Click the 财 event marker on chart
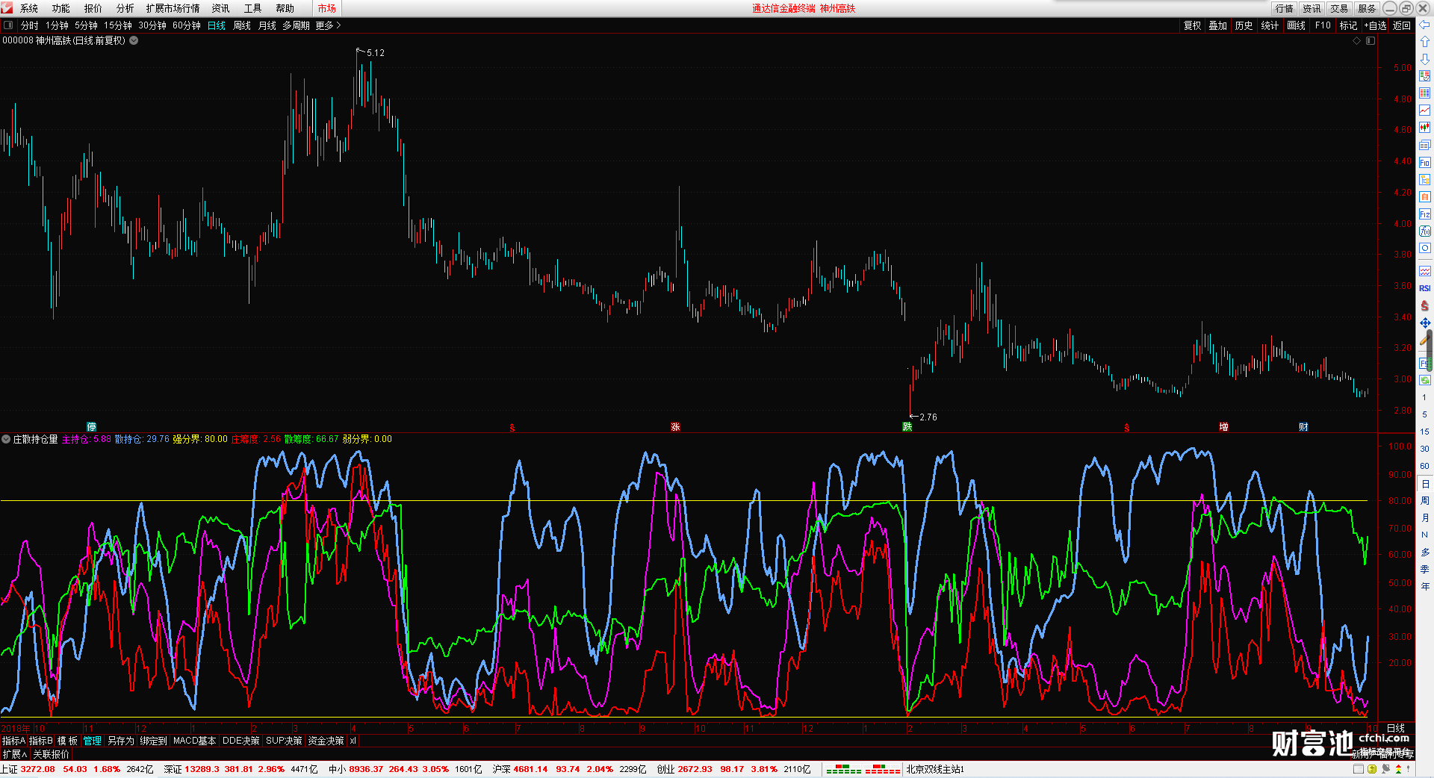1434x778 pixels. (1303, 427)
